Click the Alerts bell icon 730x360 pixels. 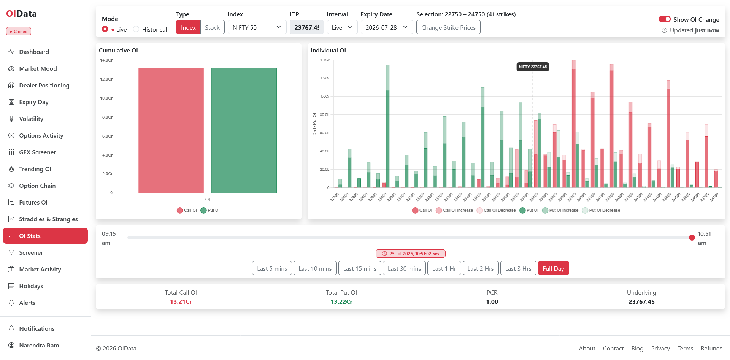click(x=11, y=303)
